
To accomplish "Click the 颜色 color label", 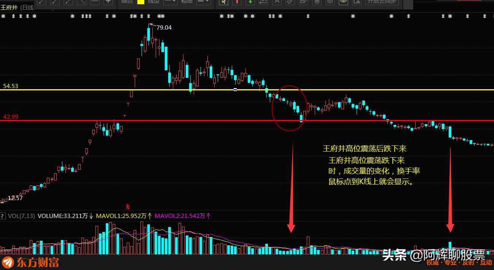I will tap(127, 2).
